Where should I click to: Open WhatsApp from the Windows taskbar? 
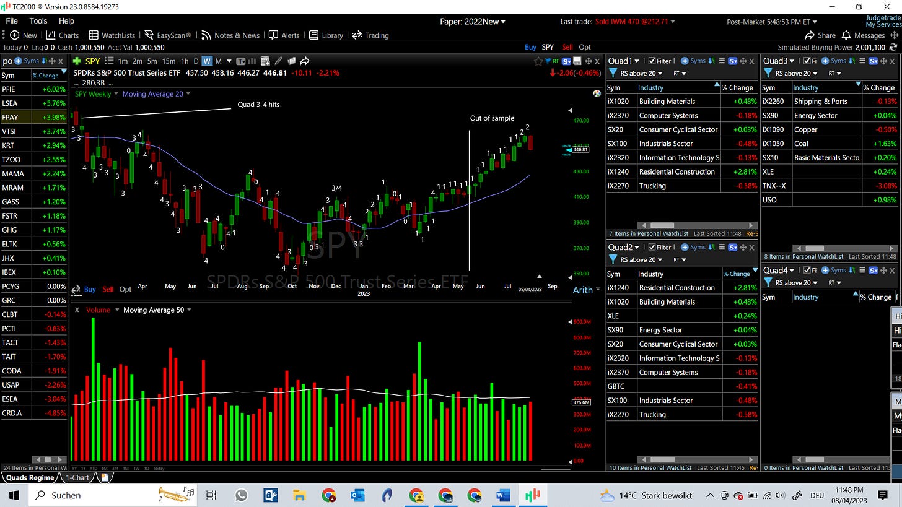click(241, 495)
